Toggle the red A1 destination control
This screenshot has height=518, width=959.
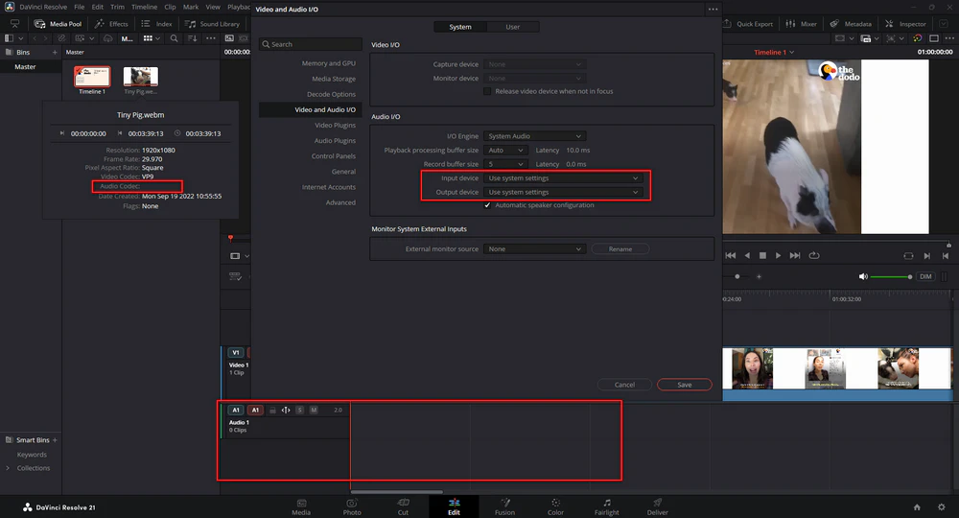[255, 410]
